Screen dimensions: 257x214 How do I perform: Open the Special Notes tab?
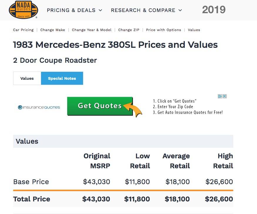pos(62,78)
